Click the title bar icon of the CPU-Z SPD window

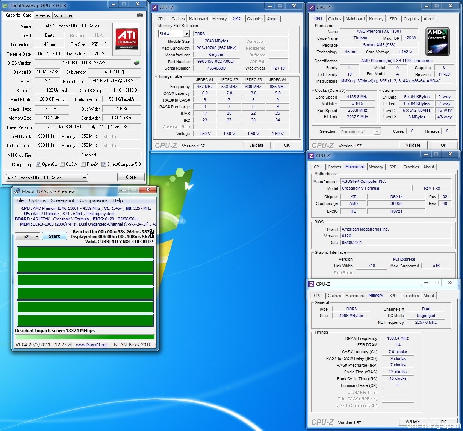(154, 8)
